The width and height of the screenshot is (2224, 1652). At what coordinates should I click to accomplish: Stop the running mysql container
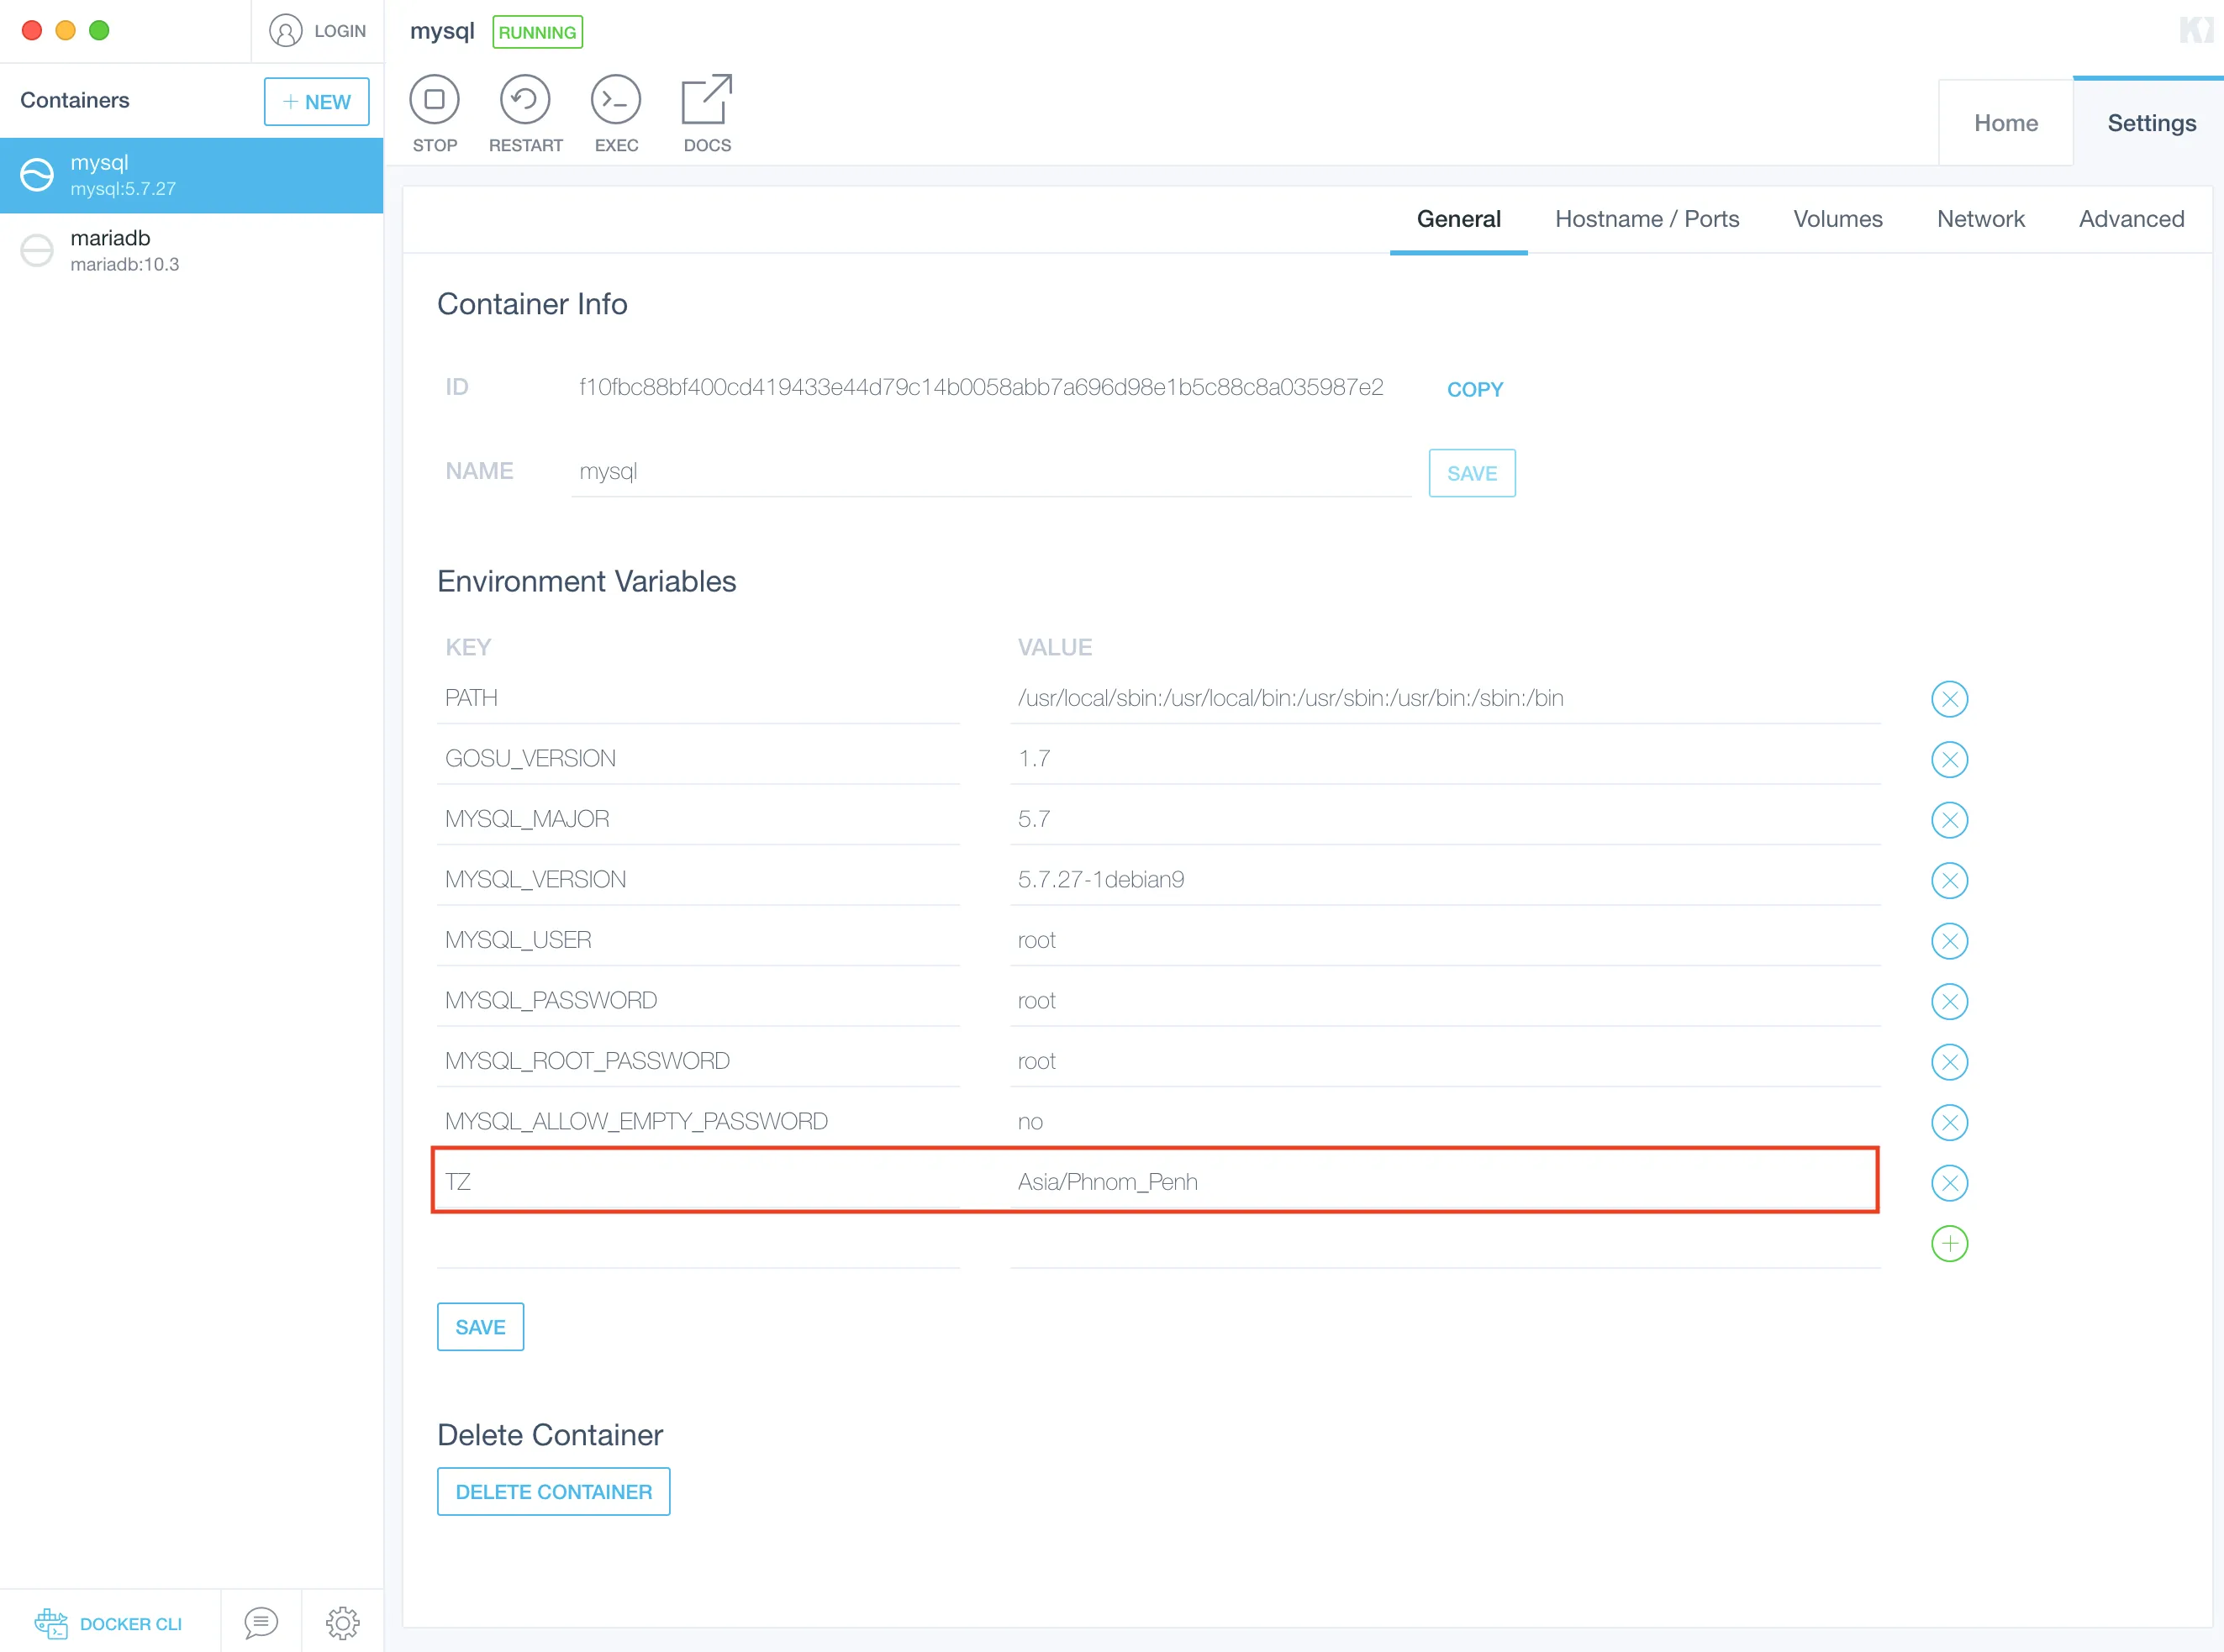(434, 100)
